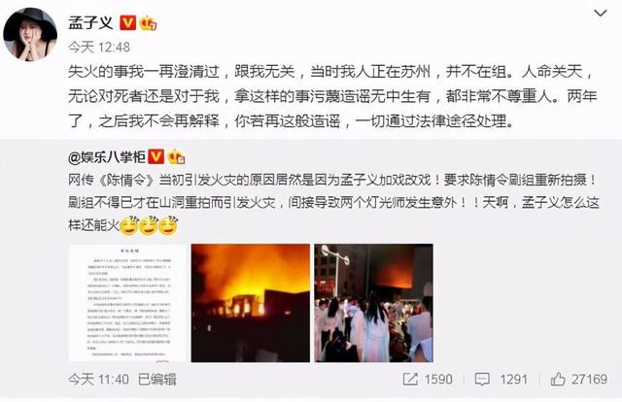
Task: Click 孟子义's orange V verification badge
Action: point(127,23)
